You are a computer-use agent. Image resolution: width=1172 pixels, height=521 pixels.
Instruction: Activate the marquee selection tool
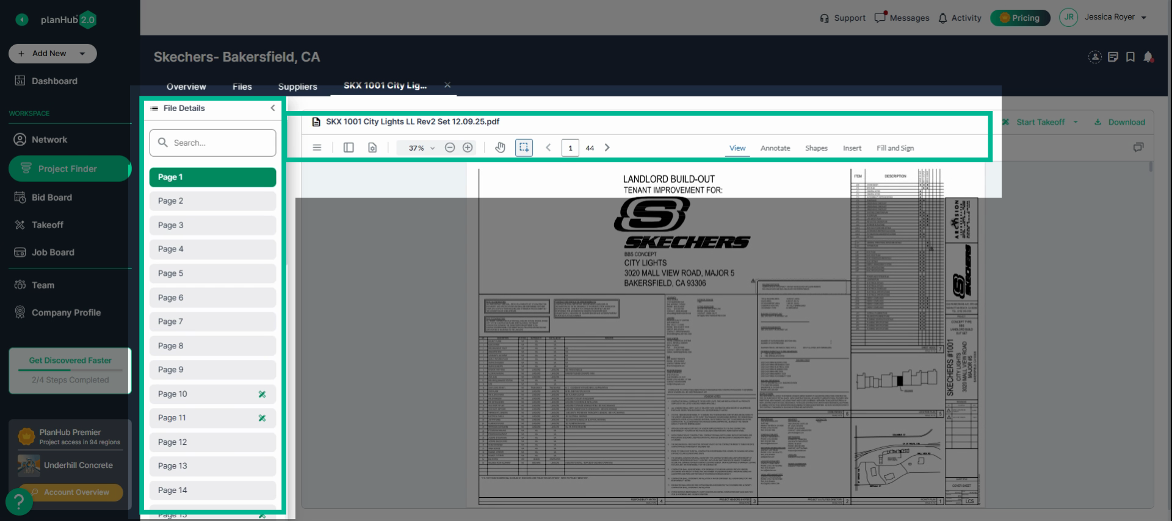click(524, 148)
